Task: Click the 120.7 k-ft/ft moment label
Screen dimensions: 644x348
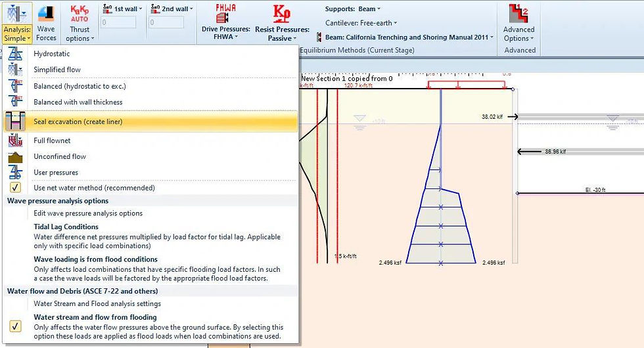Action: click(358, 85)
